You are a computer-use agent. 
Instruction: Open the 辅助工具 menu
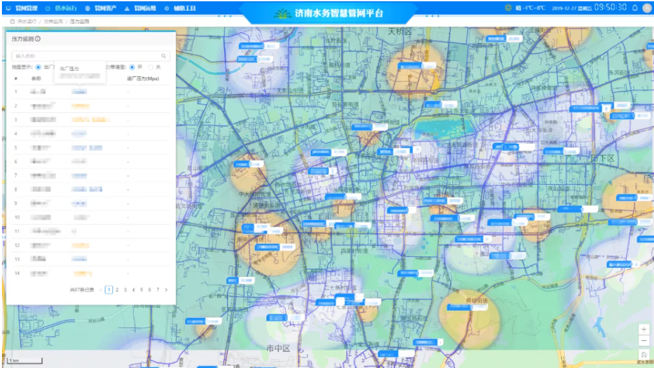pyautogui.click(x=185, y=8)
